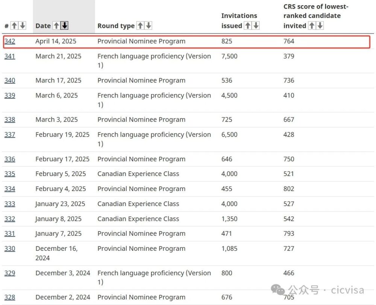Sort Date column ascending arrow
Viewport: 376px width, 305px height.
56,26
